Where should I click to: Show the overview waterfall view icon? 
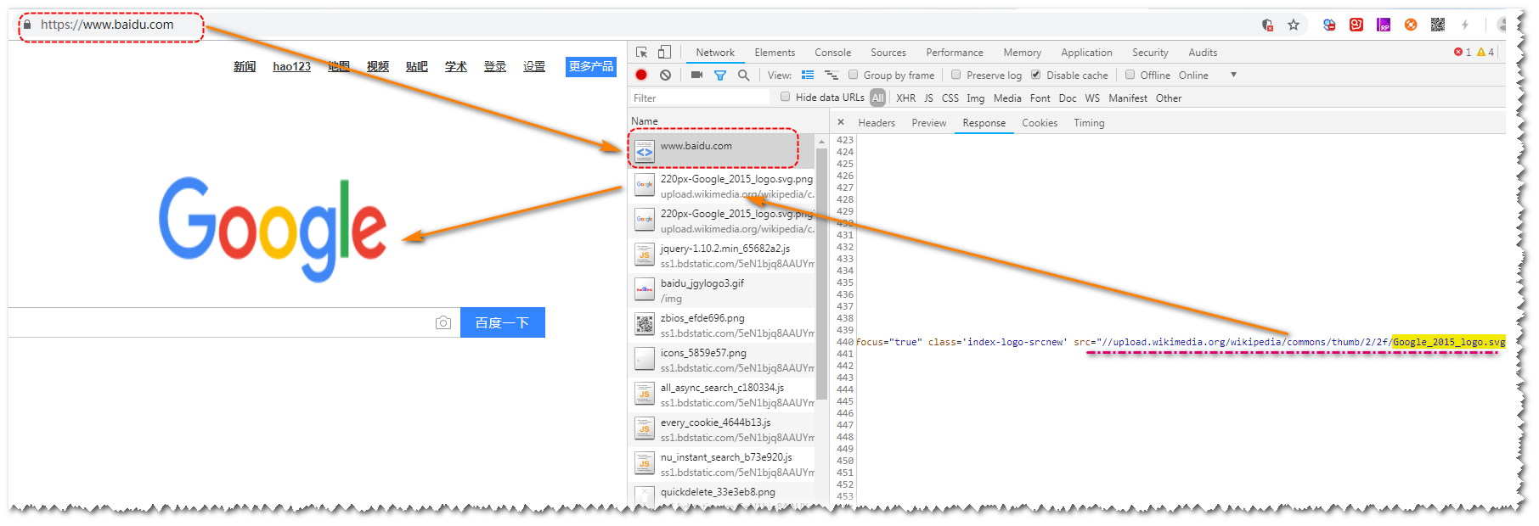[x=832, y=75]
